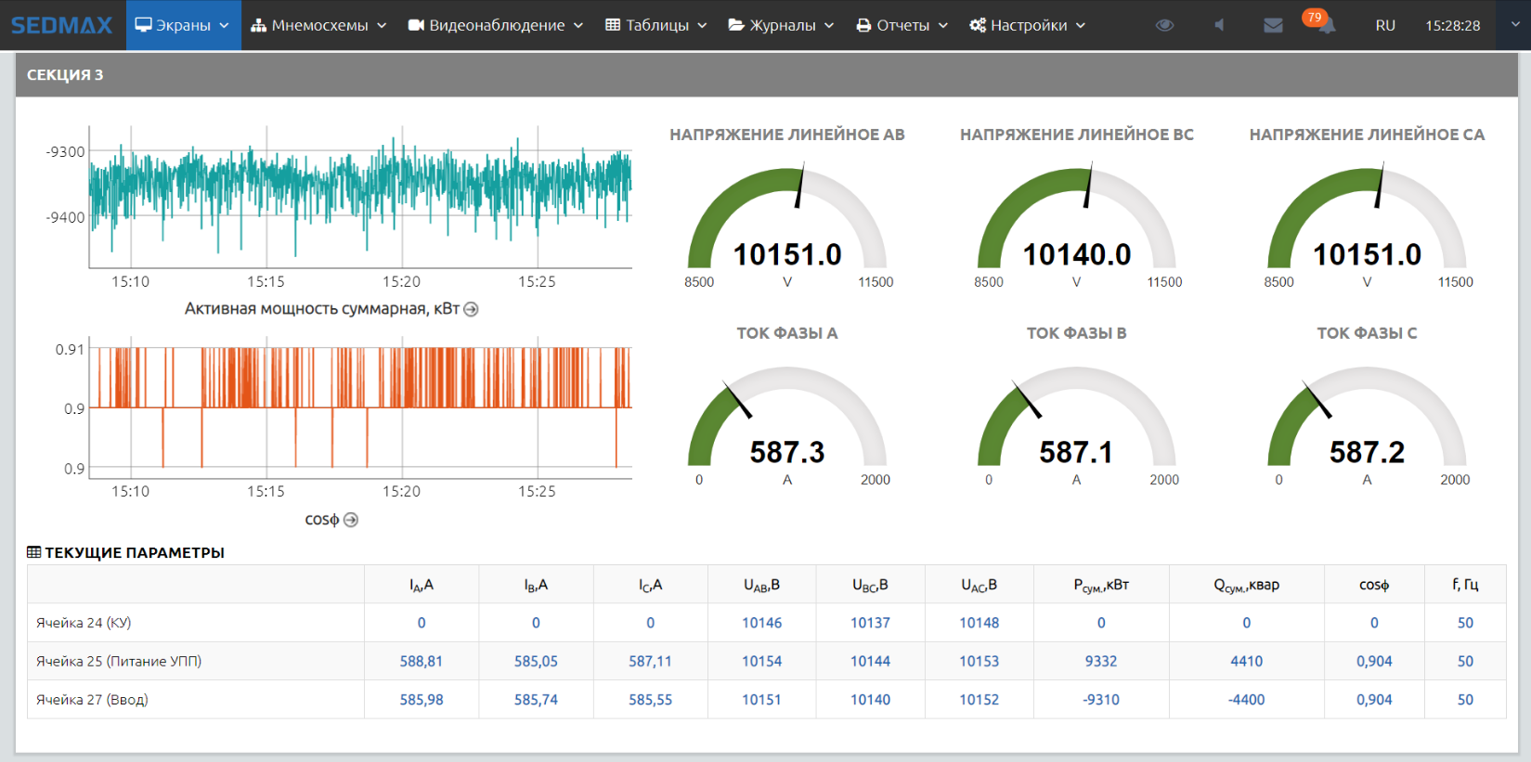Open messages via the envelope icon

tap(1273, 25)
